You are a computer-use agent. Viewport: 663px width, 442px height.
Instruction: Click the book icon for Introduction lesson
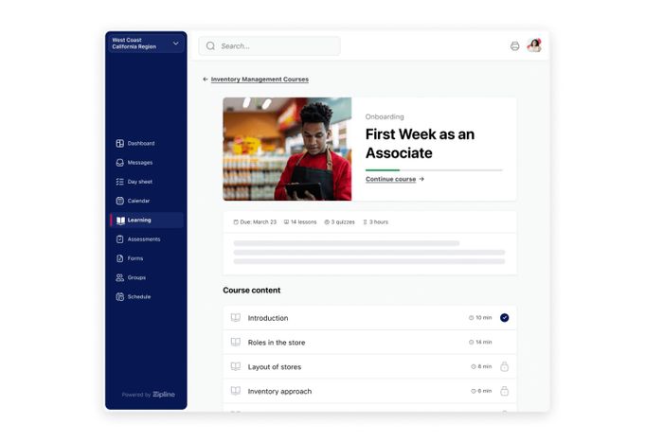[236, 318]
